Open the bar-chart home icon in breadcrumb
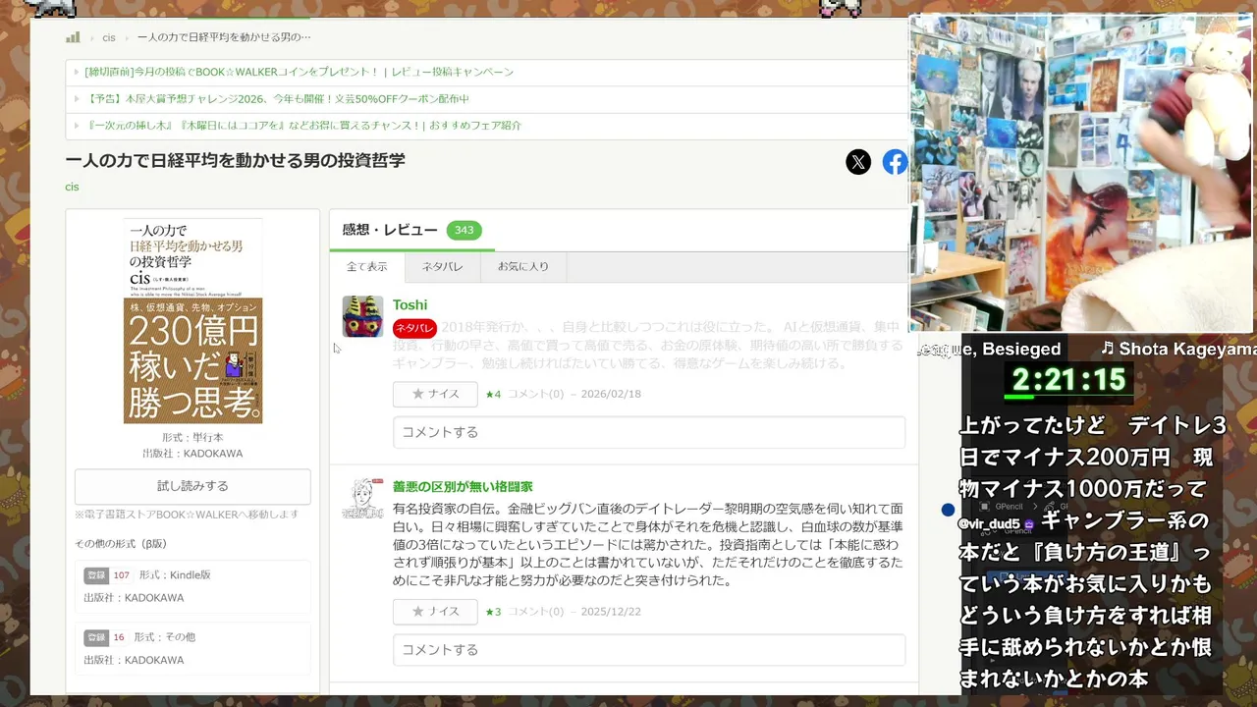 pyautogui.click(x=73, y=37)
